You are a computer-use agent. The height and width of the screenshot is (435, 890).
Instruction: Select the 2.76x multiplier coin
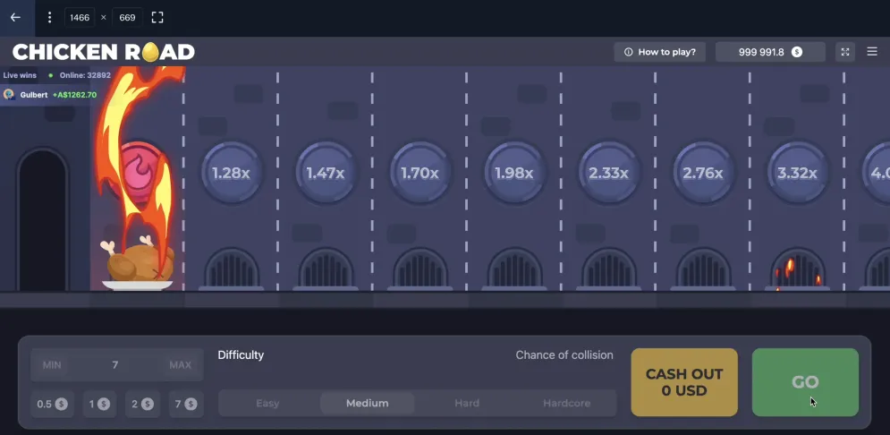click(703, 173)
